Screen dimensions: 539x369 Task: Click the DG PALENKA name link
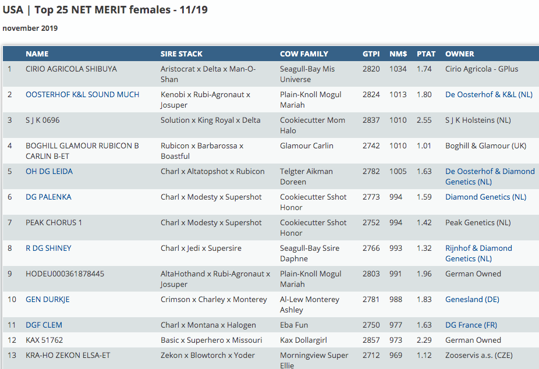tap(48, 197)
